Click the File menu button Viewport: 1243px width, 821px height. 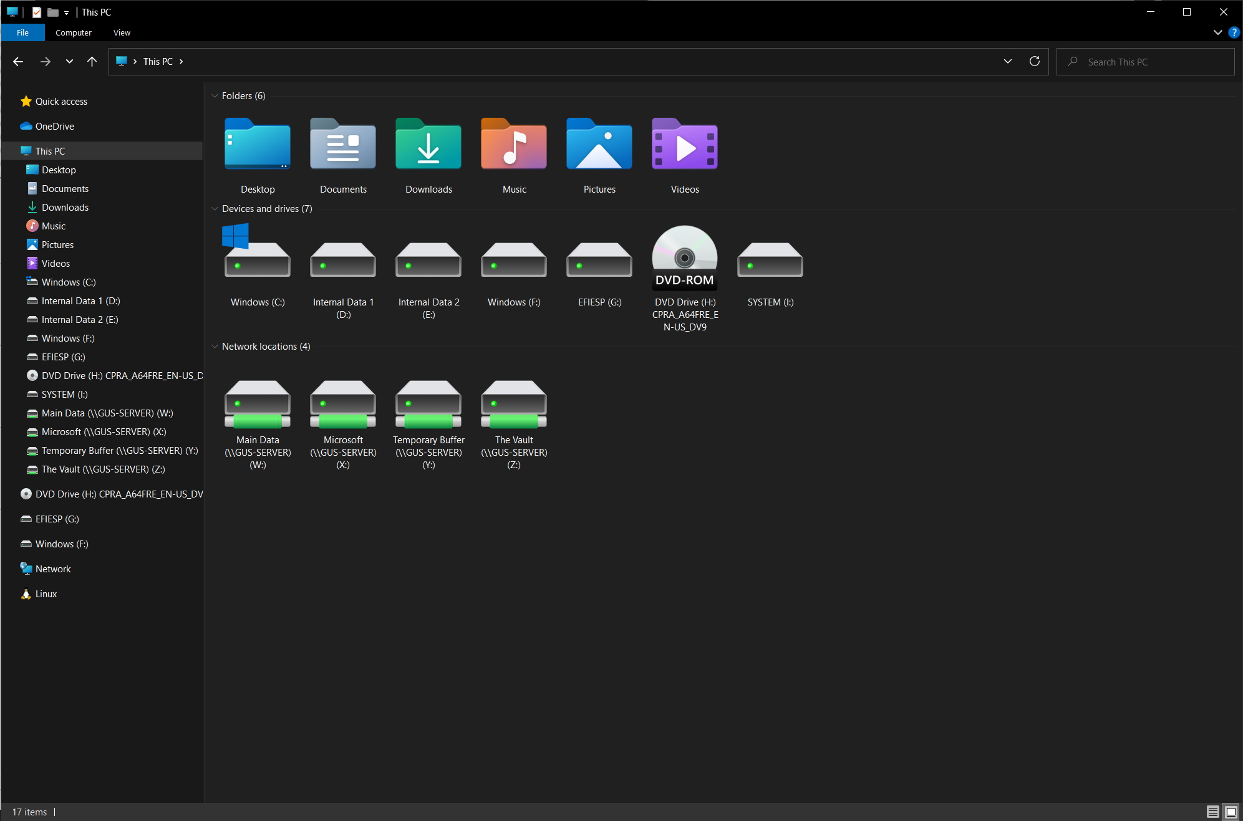click(x=22, y=32)
